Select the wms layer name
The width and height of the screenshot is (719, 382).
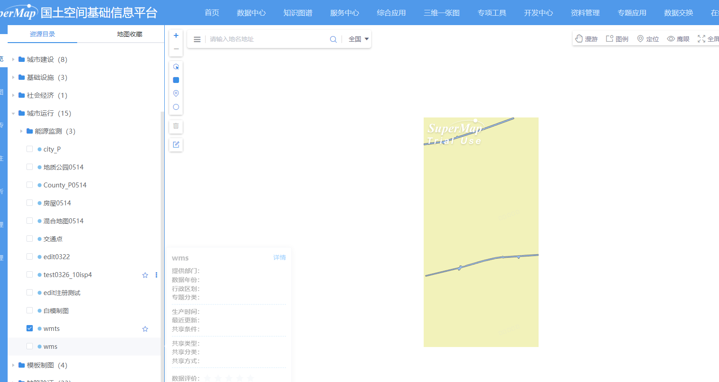(x=50, y=347)
